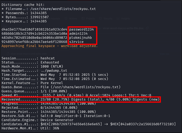The height and width of the screenshot is (133, 182).
Task: Click the Hash.Mode 1000 (NTLM) value
Action: 52,66
